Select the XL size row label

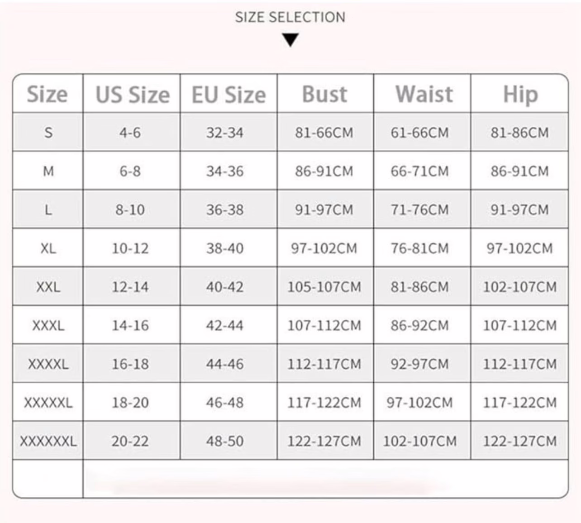pos(48,248)
